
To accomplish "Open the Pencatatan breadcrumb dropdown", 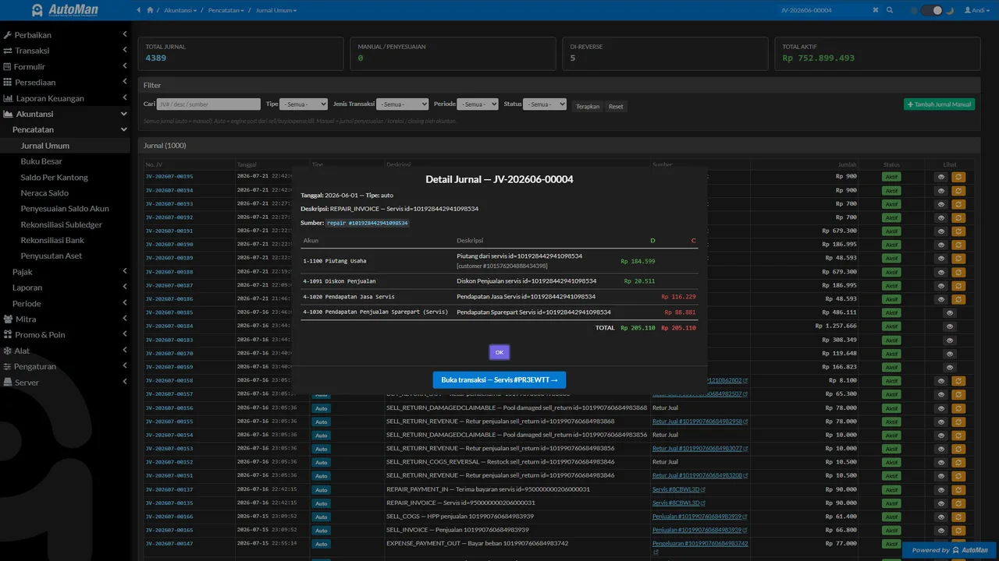I will click(x=226, y=10).
